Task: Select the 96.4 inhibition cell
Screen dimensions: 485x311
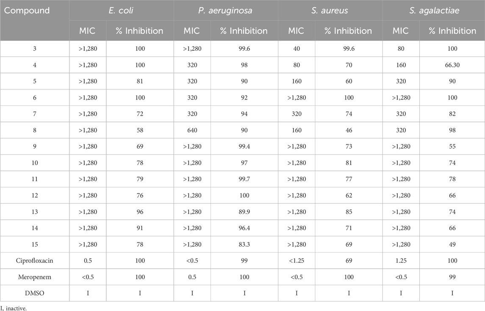Action: tap(244, 228)
